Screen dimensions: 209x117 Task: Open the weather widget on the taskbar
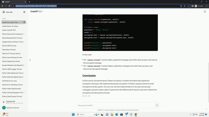[x=5, y=114]
